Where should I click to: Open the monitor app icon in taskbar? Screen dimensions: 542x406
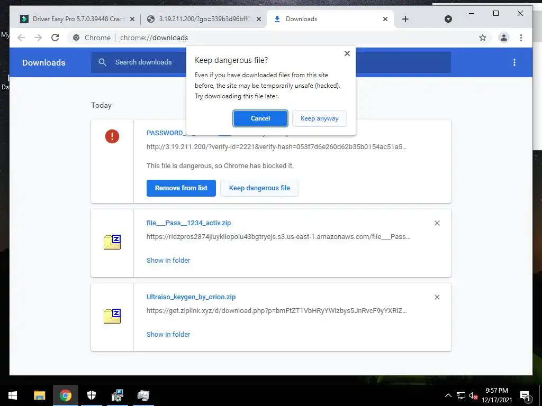coord(143,395)
